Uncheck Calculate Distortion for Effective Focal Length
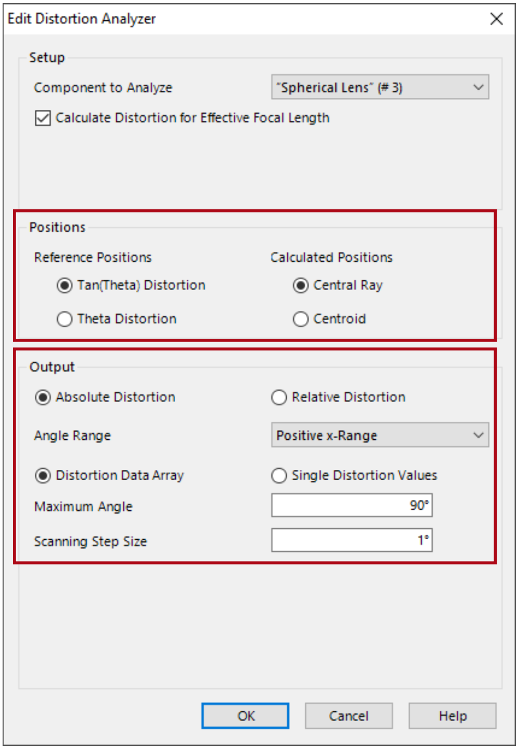518x748 pixels. (43, 118)
